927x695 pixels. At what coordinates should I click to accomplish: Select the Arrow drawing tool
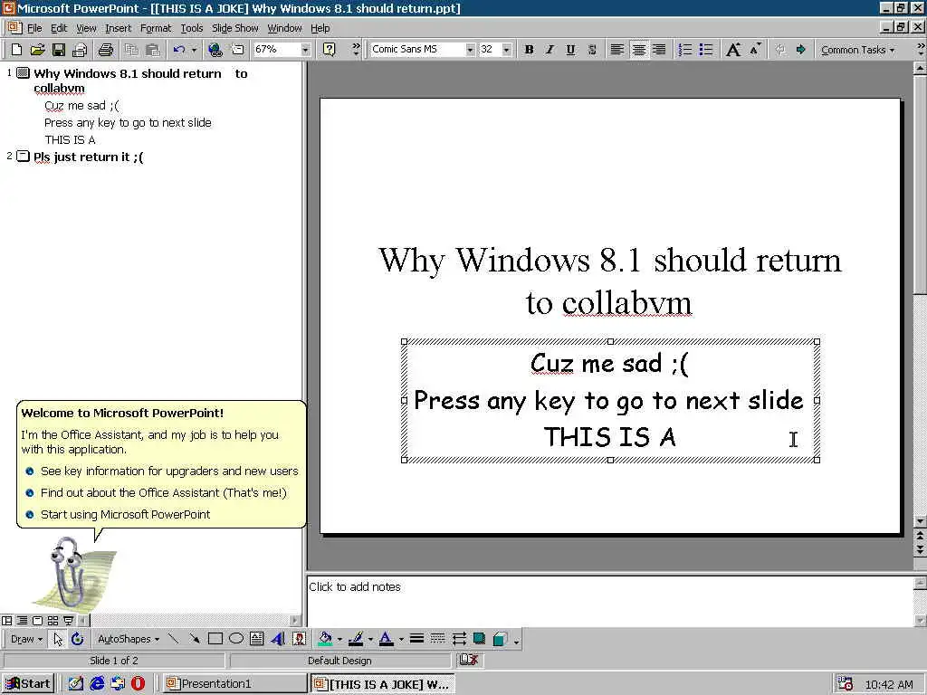click(194, 639)
